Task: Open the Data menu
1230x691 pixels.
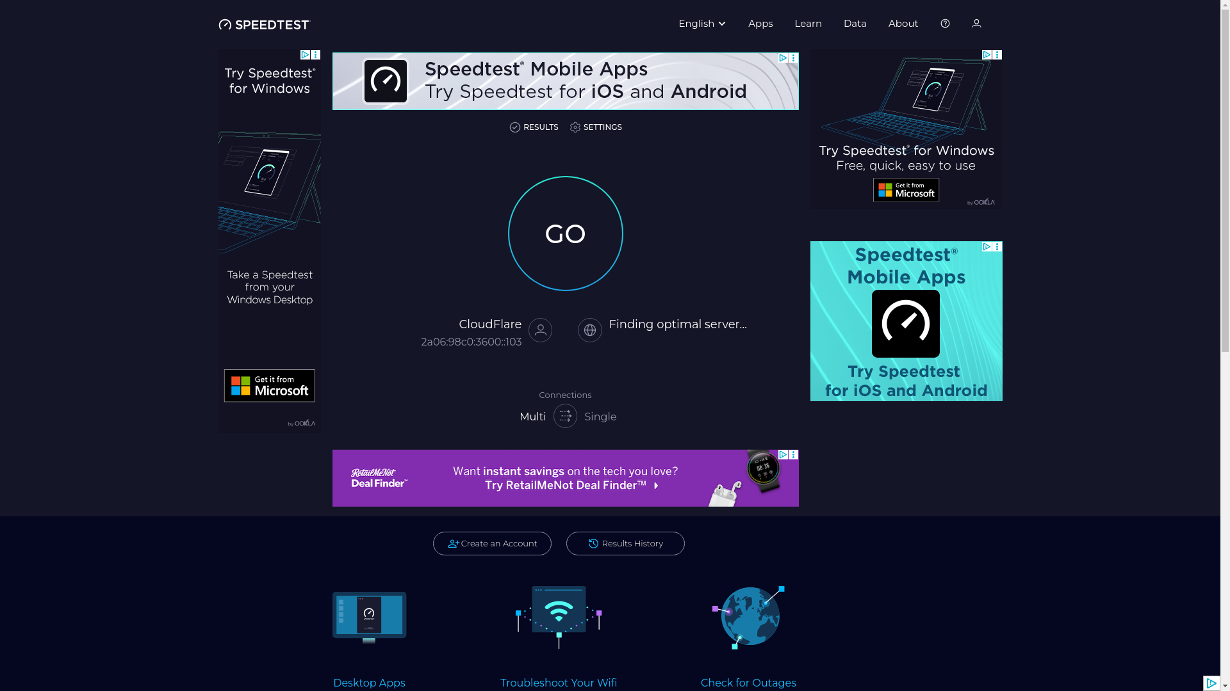Action: click(855, 24)
